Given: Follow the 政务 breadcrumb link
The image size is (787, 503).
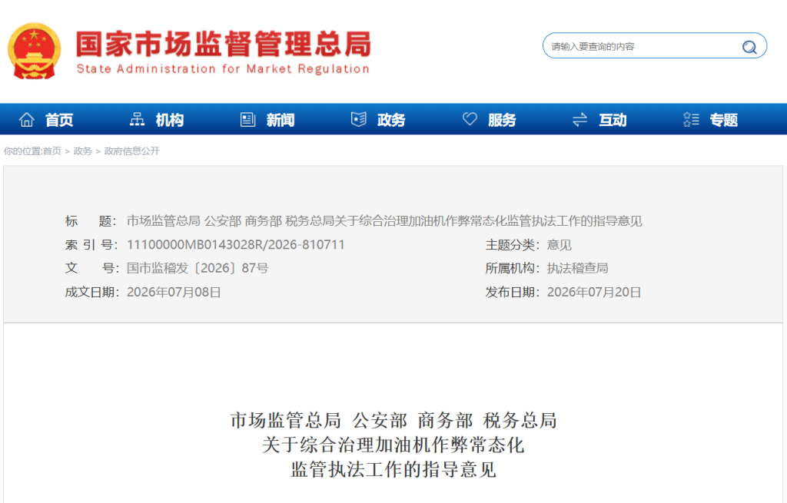Looking at the screenshot, I should 82,151.
